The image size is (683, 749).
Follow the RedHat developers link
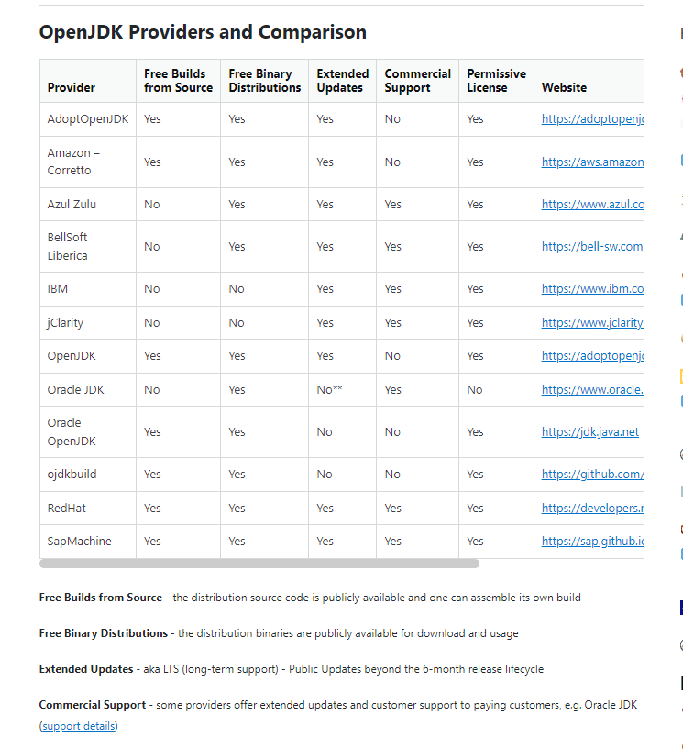tap(592, 509)
